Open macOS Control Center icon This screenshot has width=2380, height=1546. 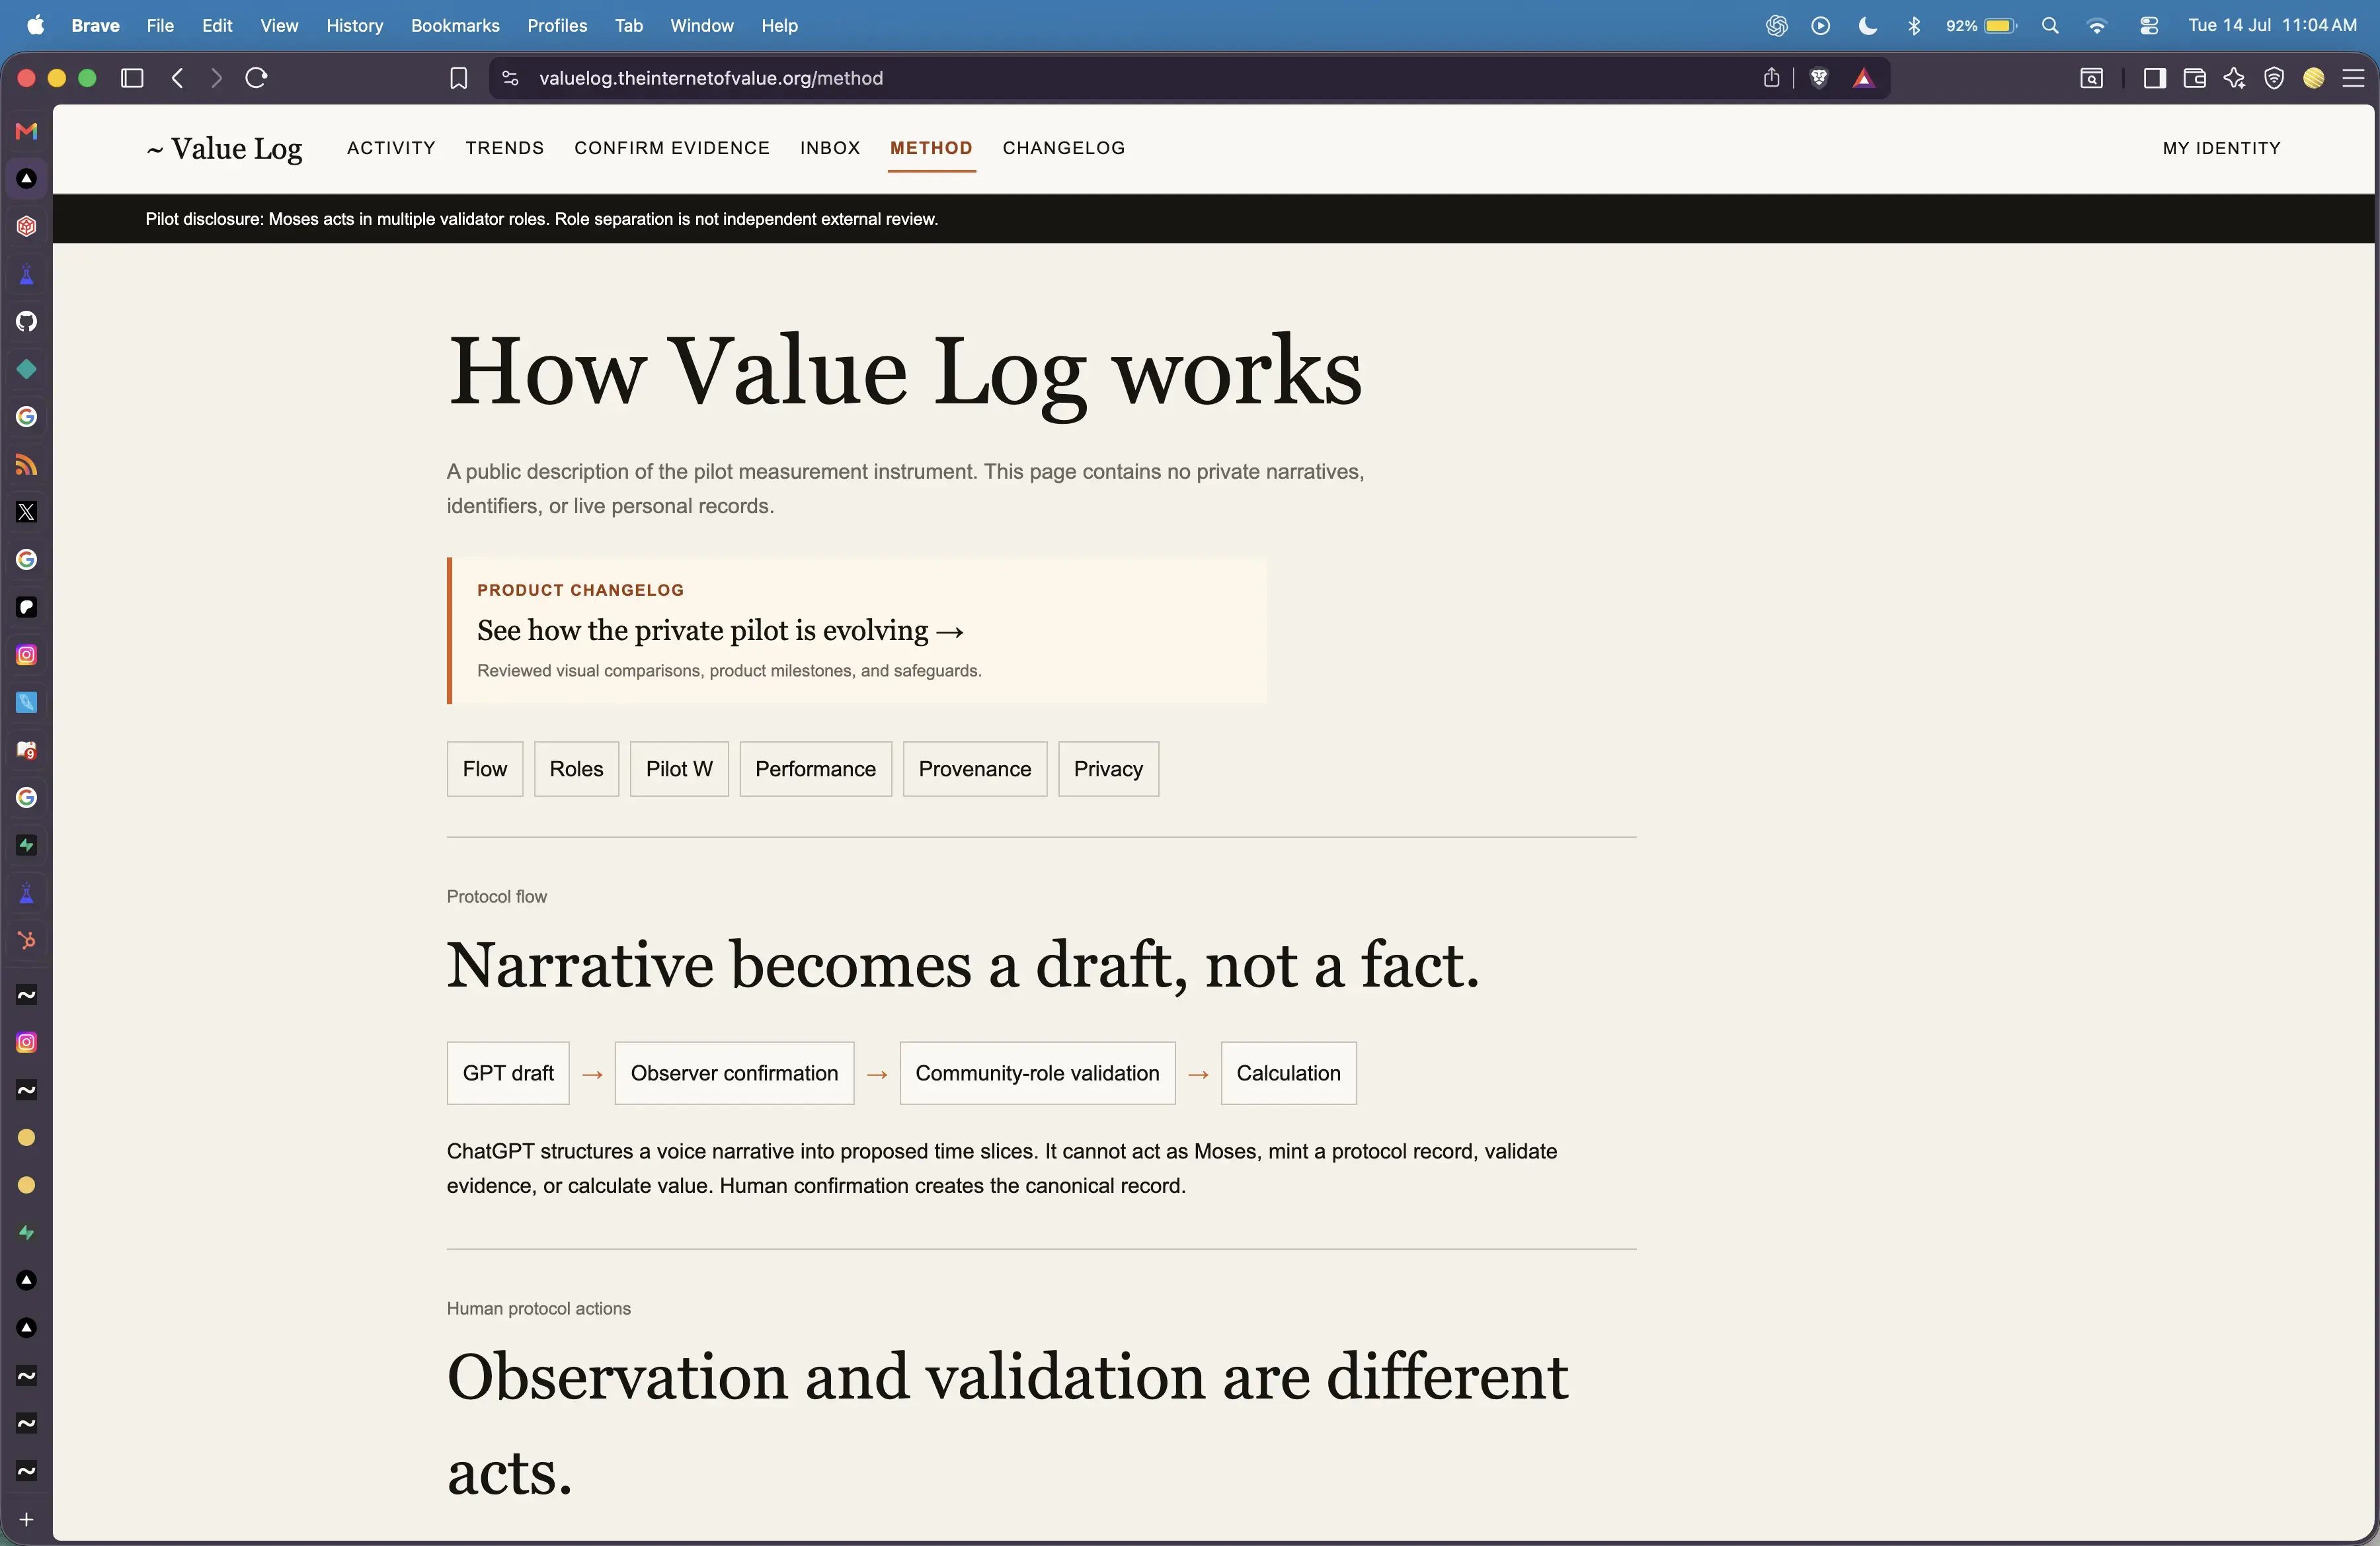2148,26
